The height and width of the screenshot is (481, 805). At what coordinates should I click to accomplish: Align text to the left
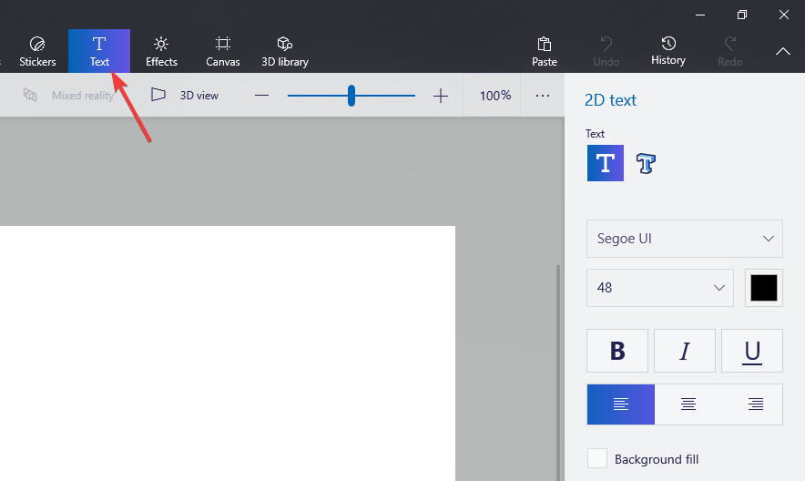point(621,404)
